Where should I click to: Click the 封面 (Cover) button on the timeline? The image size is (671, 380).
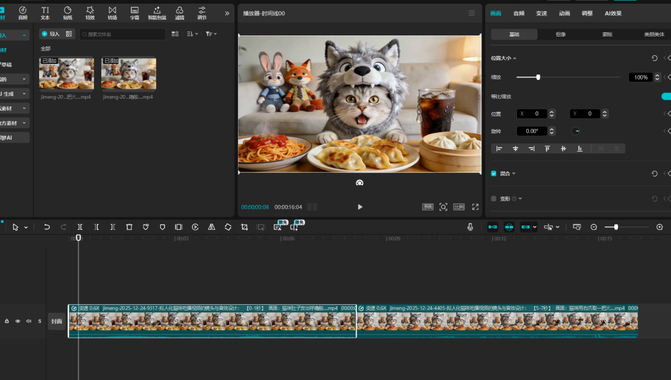click(57, 321)
